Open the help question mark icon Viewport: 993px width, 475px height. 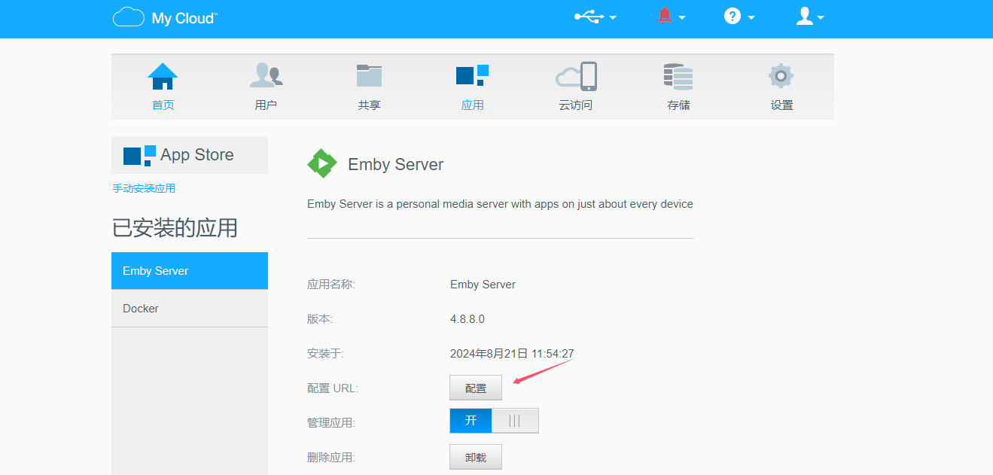[x=733, y=16]
